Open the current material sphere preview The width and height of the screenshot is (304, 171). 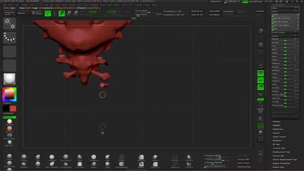click(x=9, y=79)
